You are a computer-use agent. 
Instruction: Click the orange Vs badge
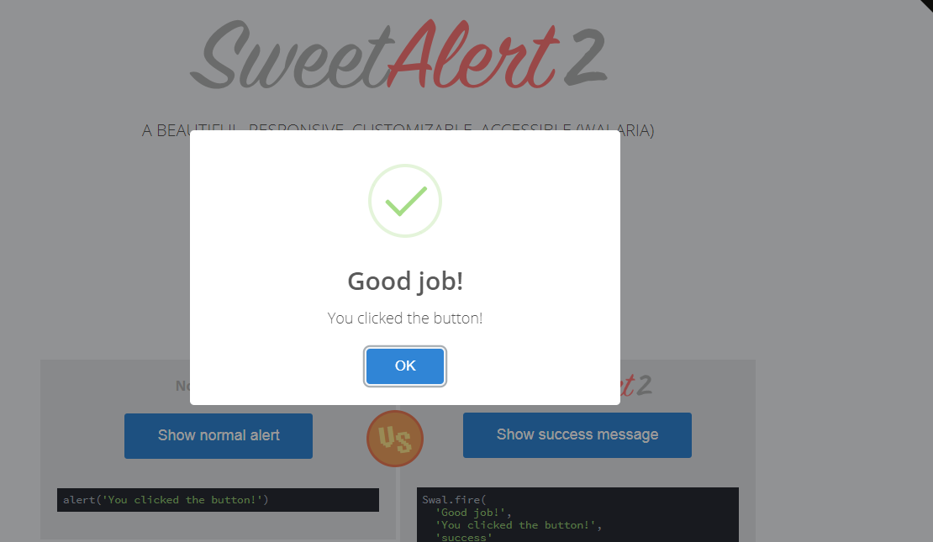(x=394, y=439)
